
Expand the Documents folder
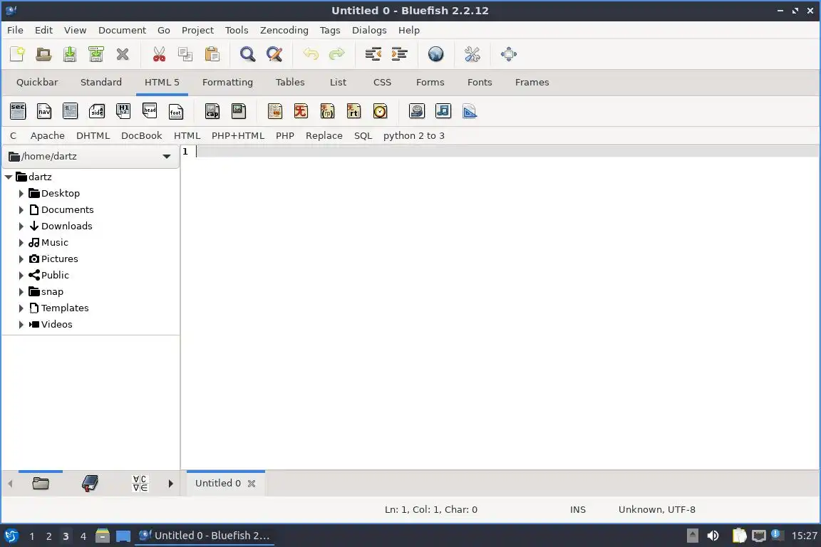[21, 210]
